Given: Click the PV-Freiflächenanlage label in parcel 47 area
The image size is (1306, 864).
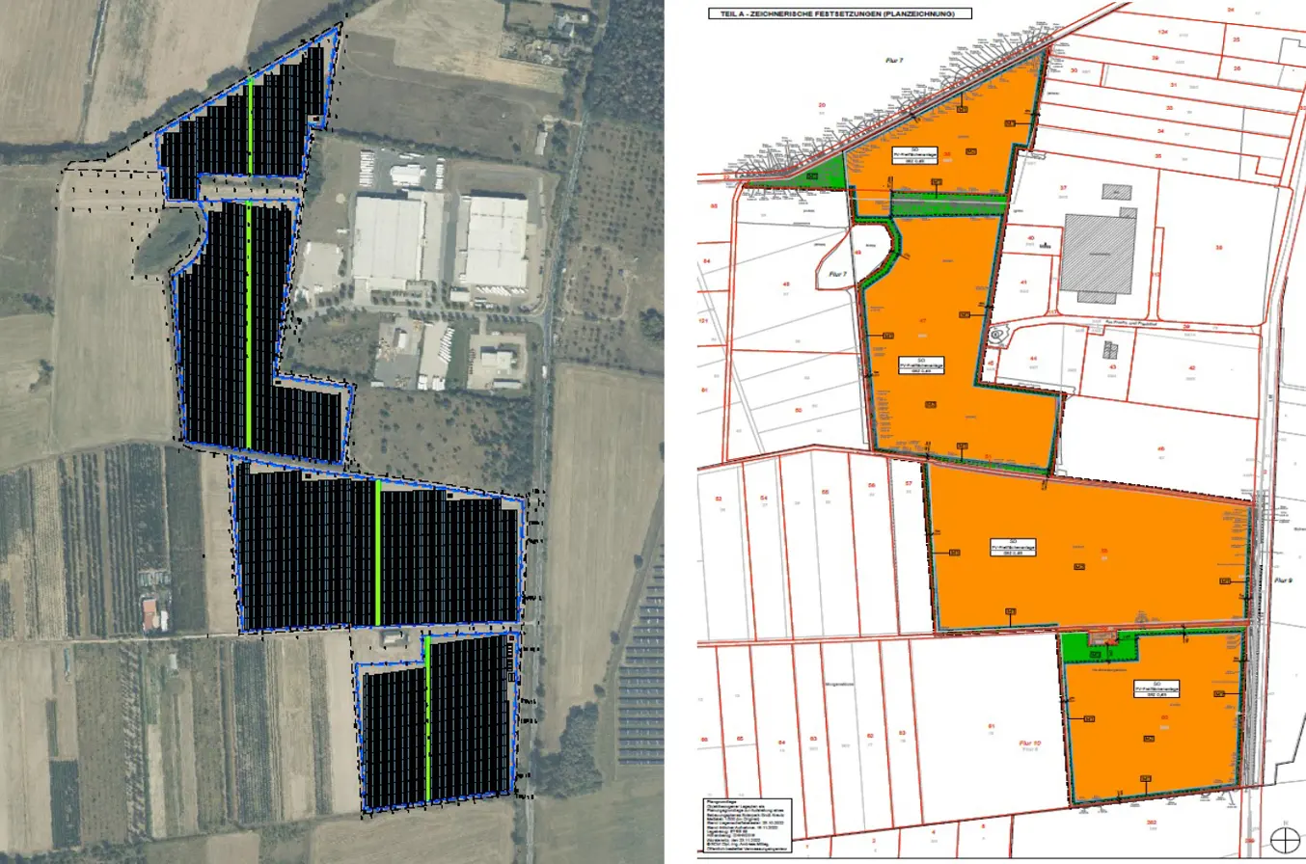Looking at the screenshot, I should [919, 365].
